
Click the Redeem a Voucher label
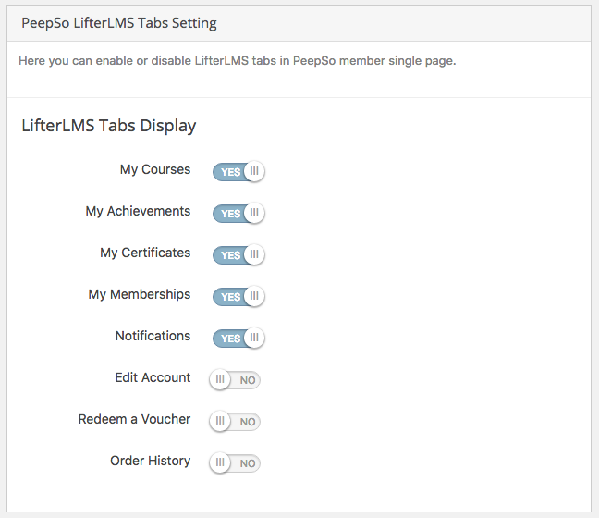(x=134, y=419)
